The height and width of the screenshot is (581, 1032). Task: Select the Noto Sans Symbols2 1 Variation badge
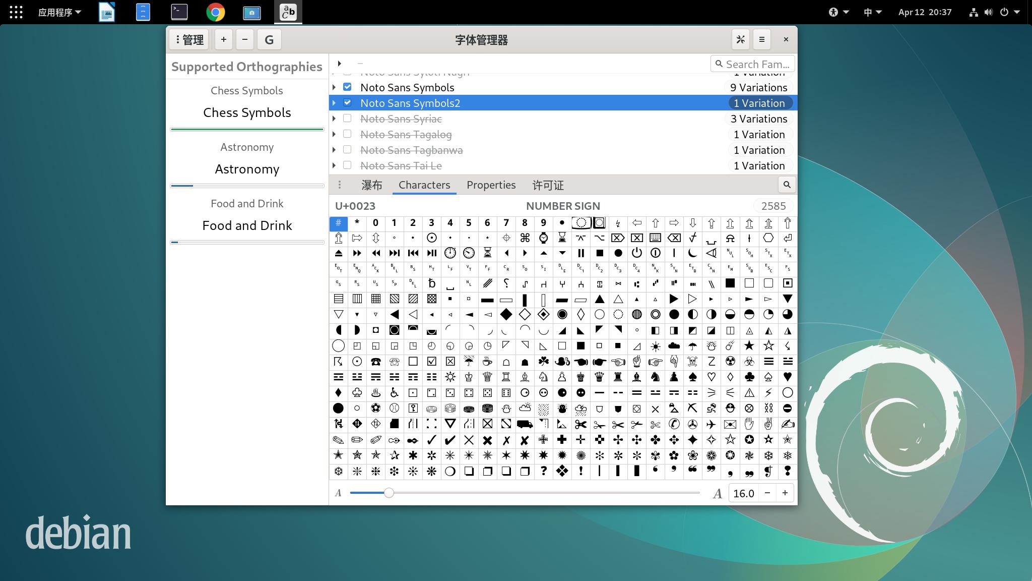(759, 103)
